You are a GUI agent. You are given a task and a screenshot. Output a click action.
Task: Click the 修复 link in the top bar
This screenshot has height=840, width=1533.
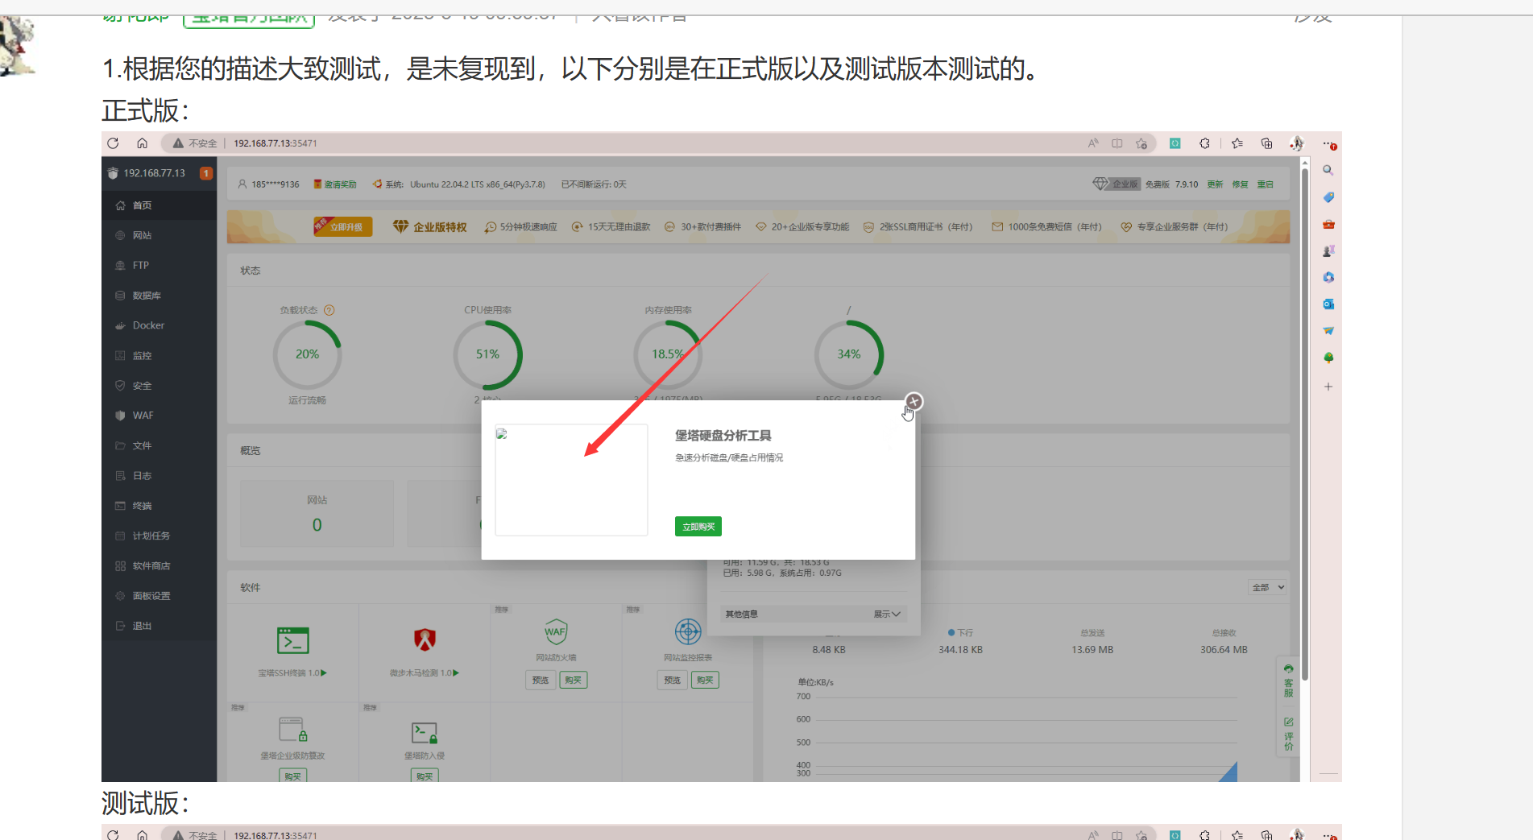[x=1240, y=184]
